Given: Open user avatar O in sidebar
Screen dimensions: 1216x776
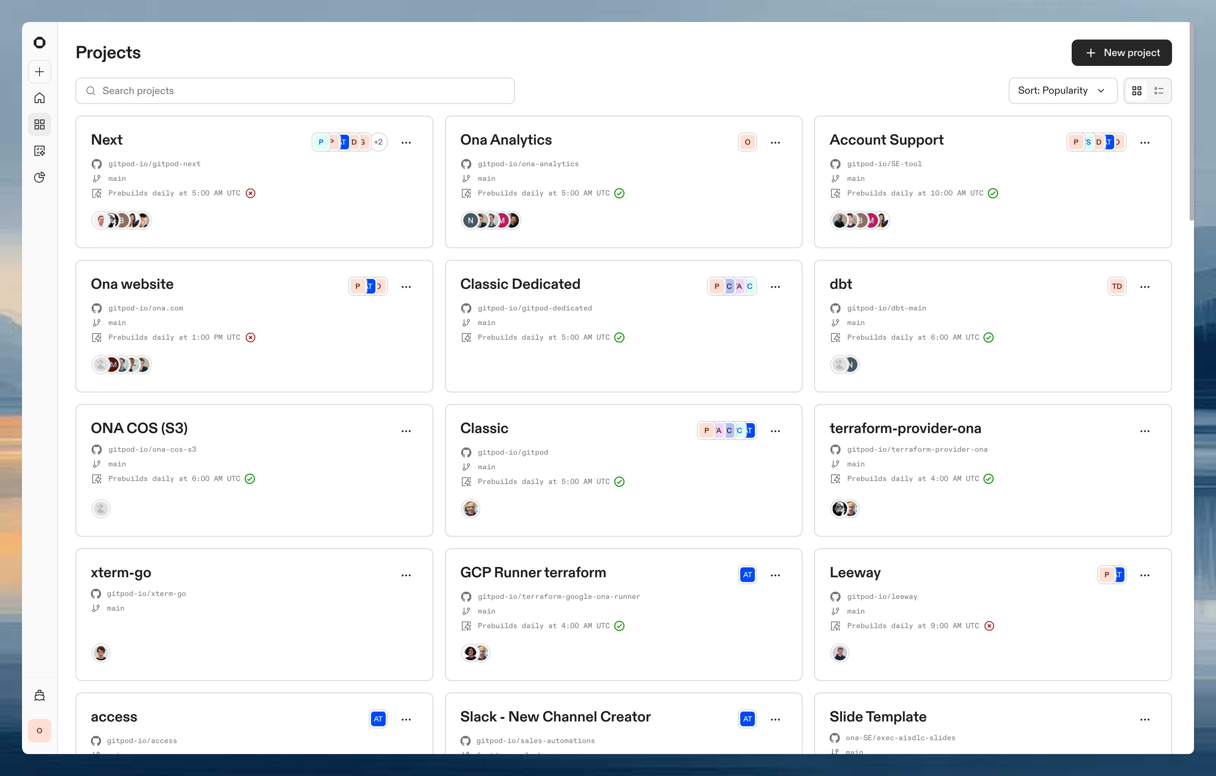Looking at the screenshot, I should pos(40,730).
